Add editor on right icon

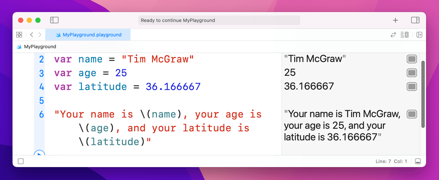(x=419, y=35)
